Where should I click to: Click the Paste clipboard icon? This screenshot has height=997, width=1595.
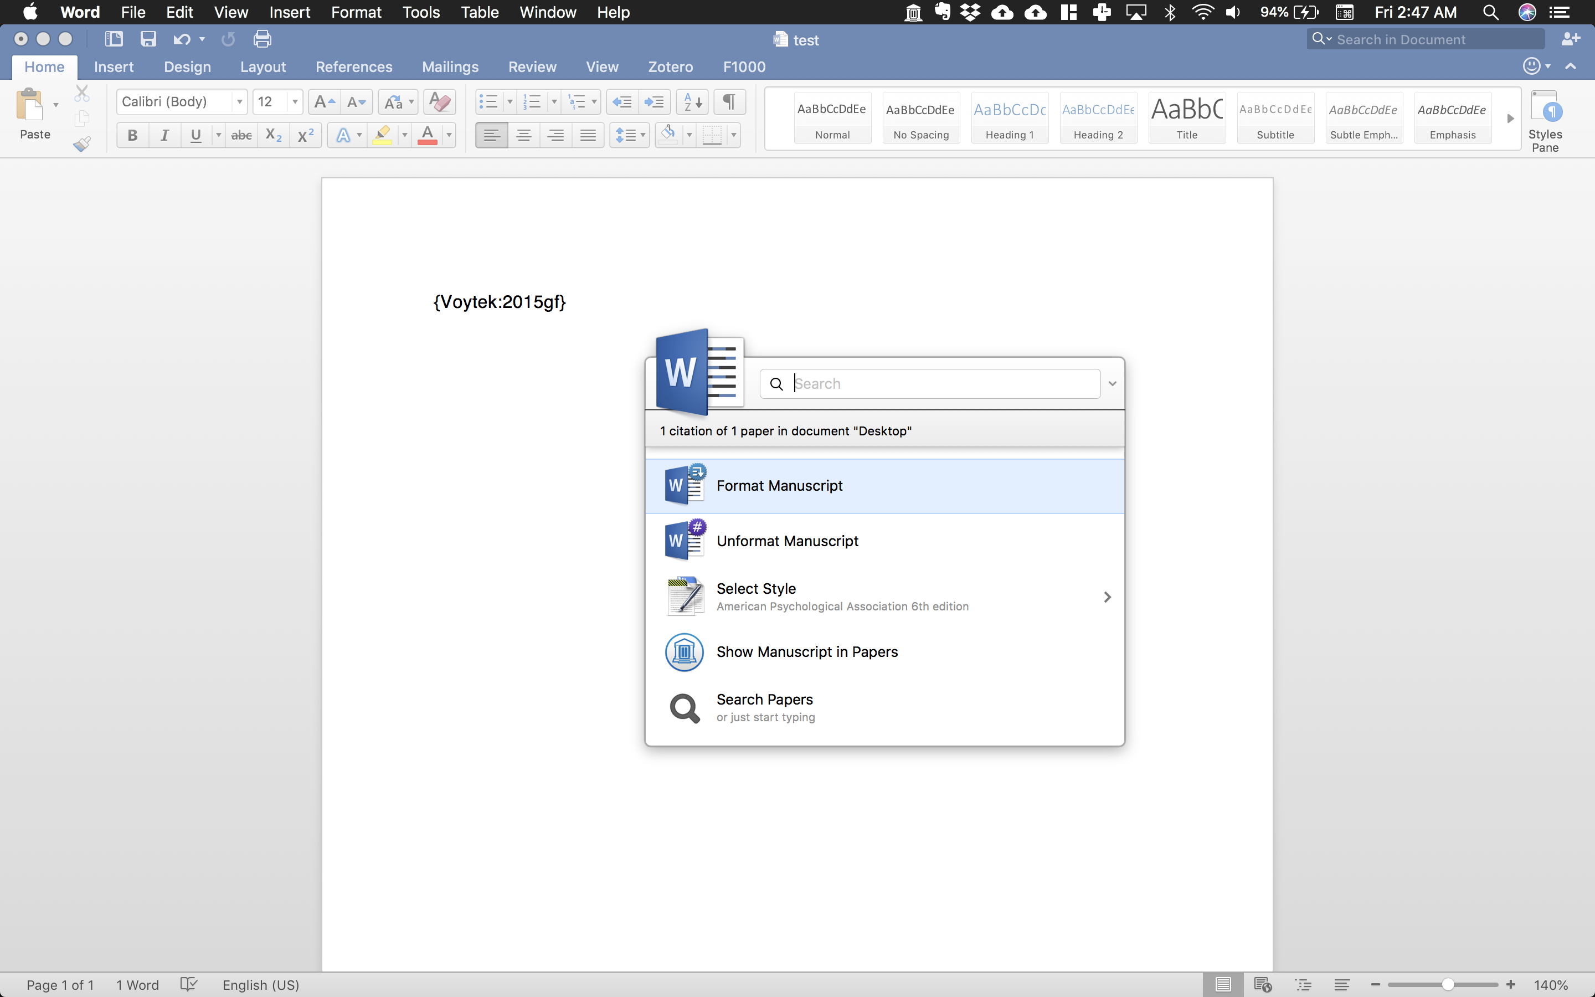click(x=30, y=104)
